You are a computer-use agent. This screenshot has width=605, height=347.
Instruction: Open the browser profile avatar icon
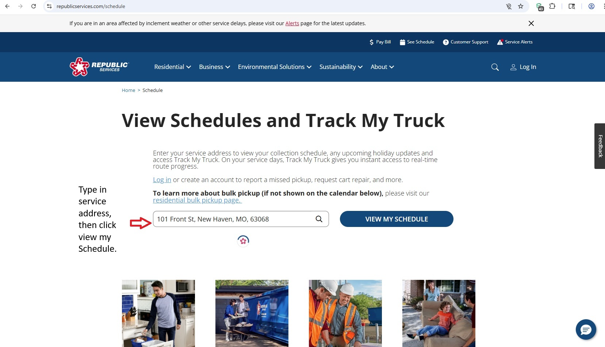[591, 6]
